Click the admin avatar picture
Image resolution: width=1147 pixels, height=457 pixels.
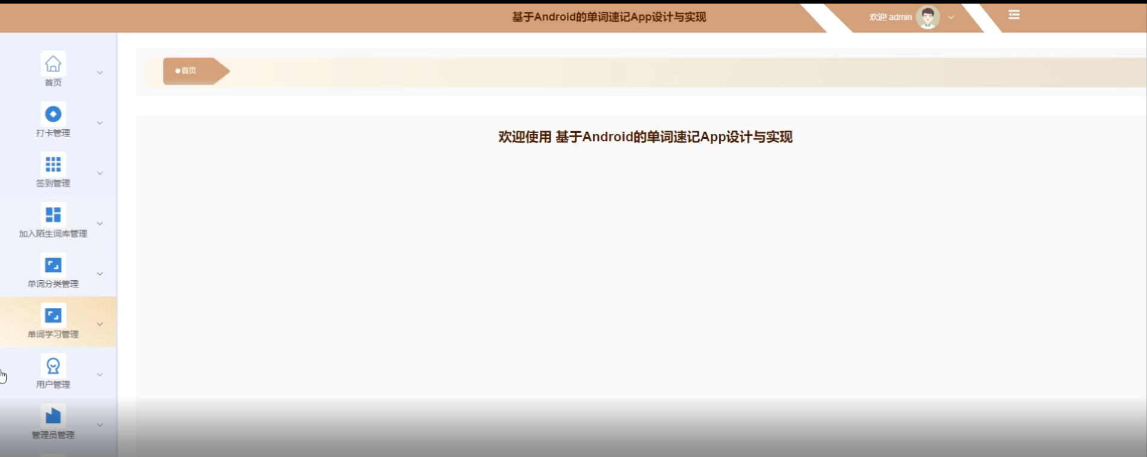click(927, 17)
